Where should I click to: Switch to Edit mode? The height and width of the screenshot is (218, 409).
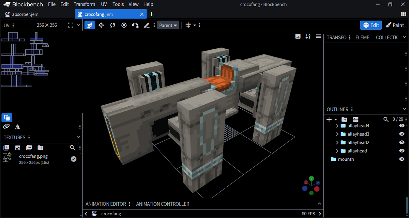371,25
